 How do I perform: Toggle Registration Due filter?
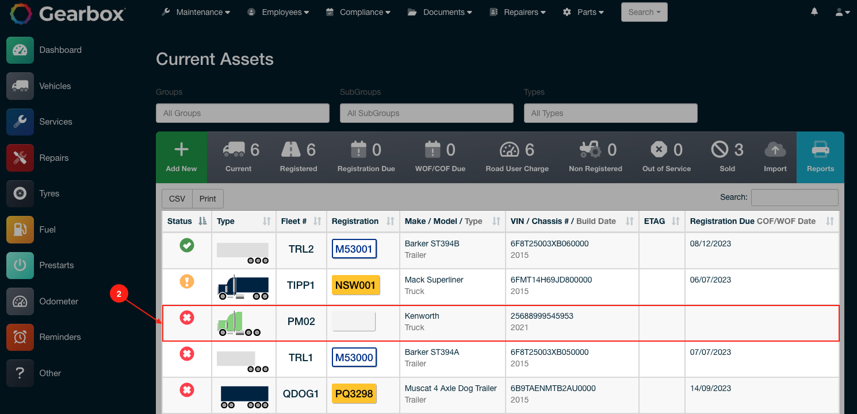pos(366,157)
